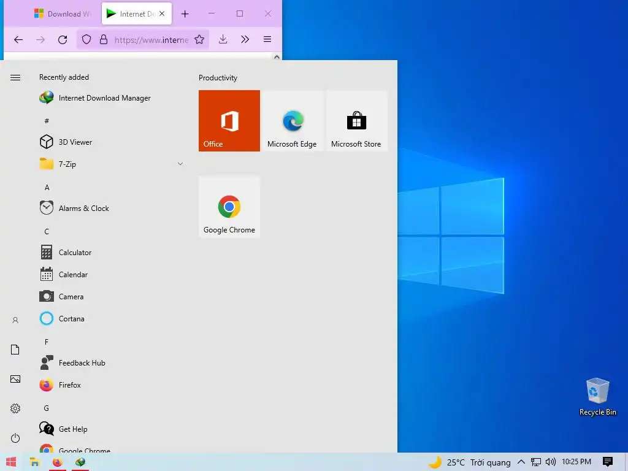
Task: Click the # section header
Action: click(x=47, y=121)
